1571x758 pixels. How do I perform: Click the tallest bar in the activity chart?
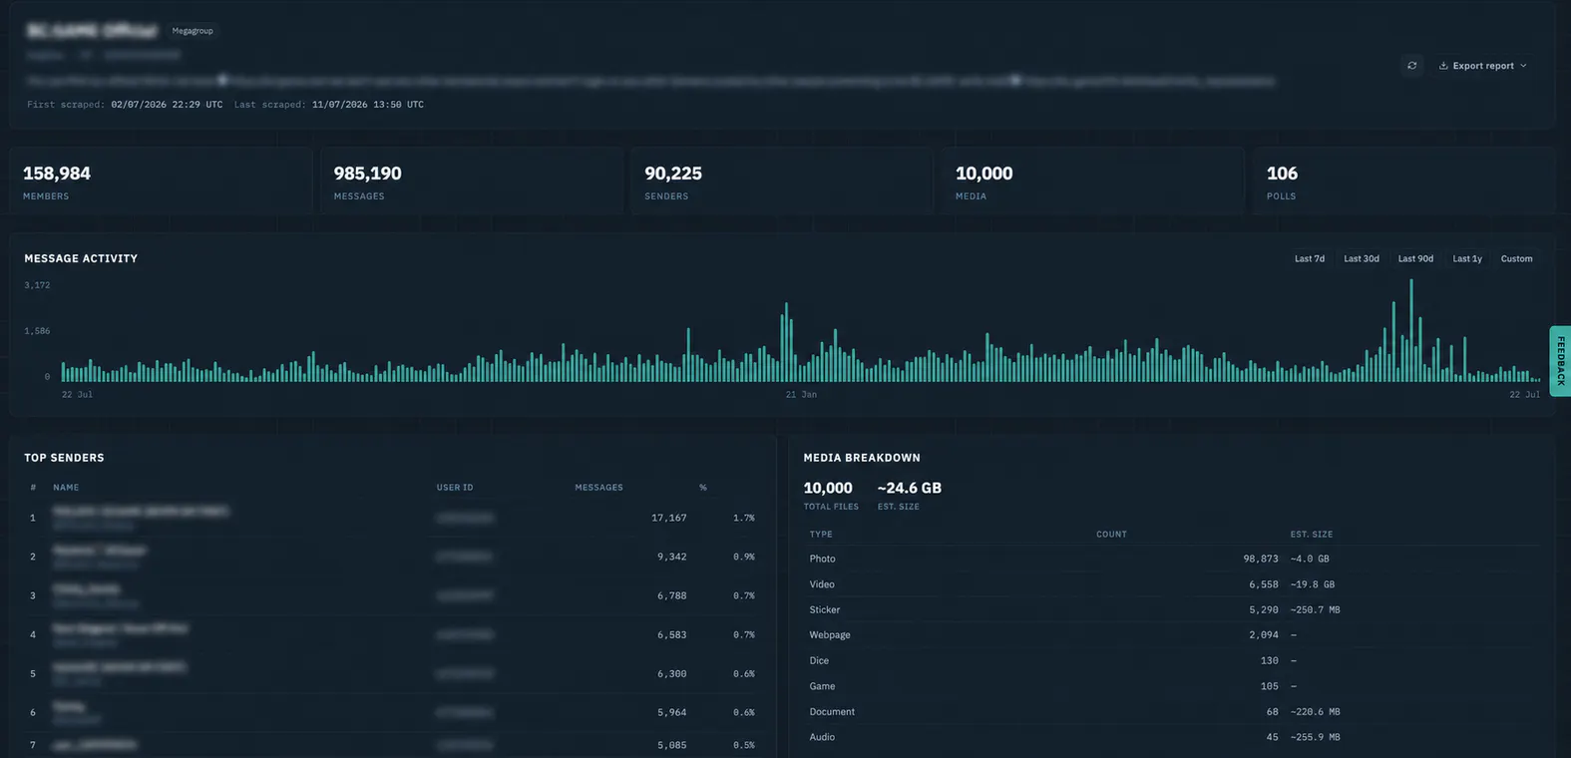pos(1411,330)
